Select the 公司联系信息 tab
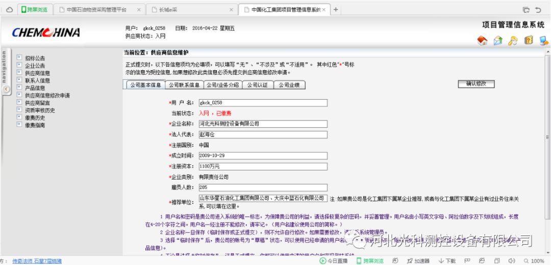The height and width of the screenshot is (265, 551). (184, 85)
